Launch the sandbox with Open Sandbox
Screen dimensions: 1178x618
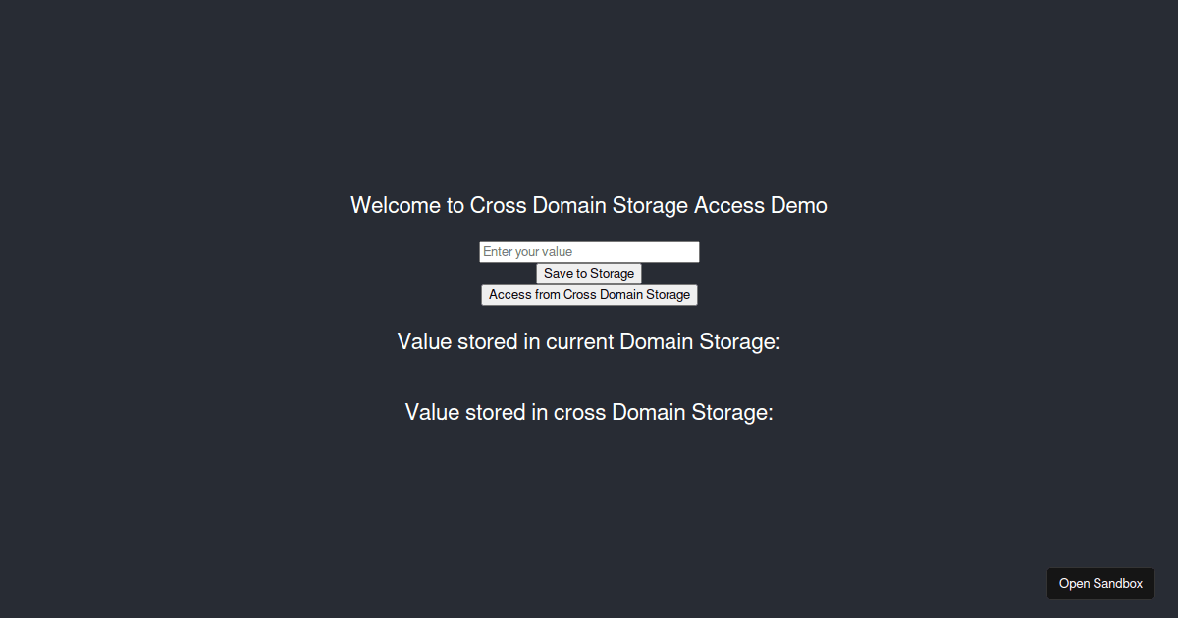[x=1100, y=583]
